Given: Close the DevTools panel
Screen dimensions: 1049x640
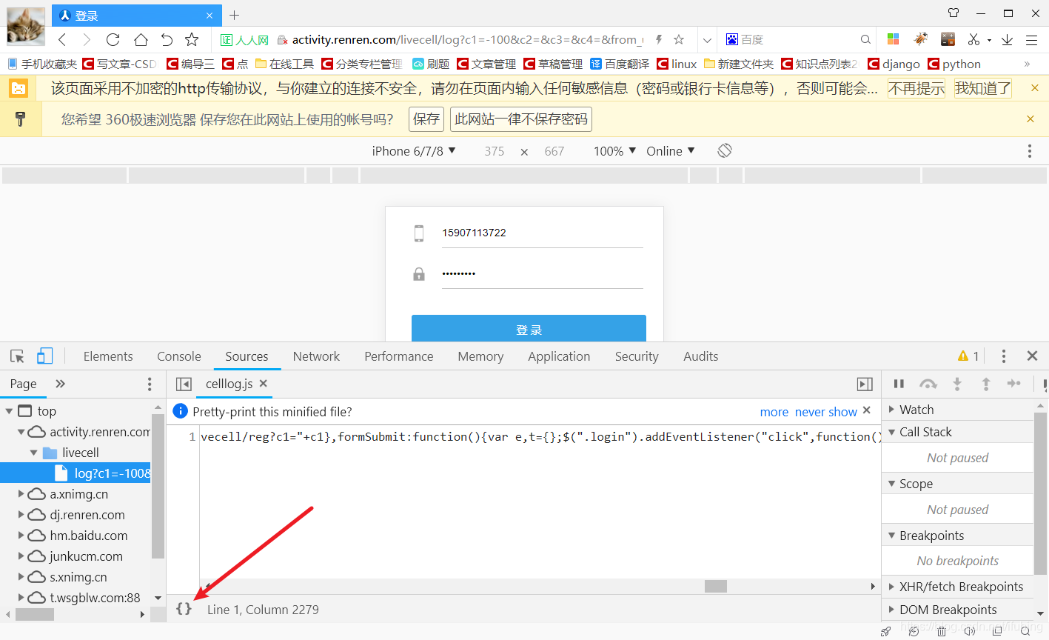Looking at the screenshot, I should click(1032, 356).
